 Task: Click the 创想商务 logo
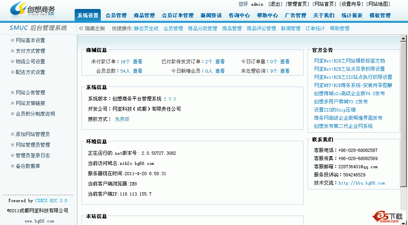[x=33, y=9]
